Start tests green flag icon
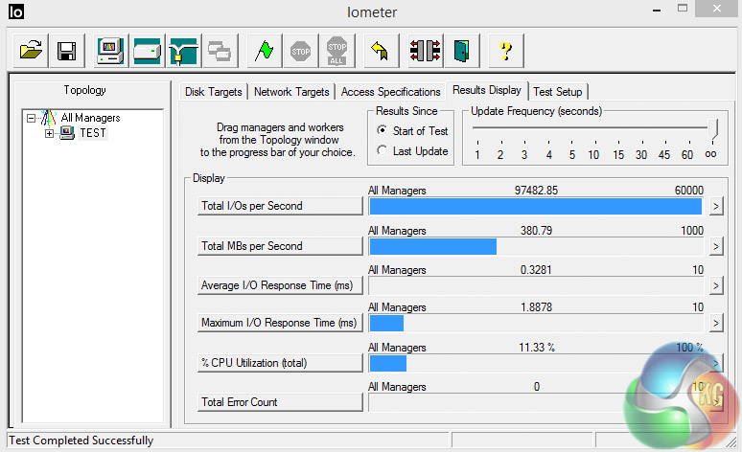Image resolution: width=742 pixels, height=452 pixels. [264, 50]
